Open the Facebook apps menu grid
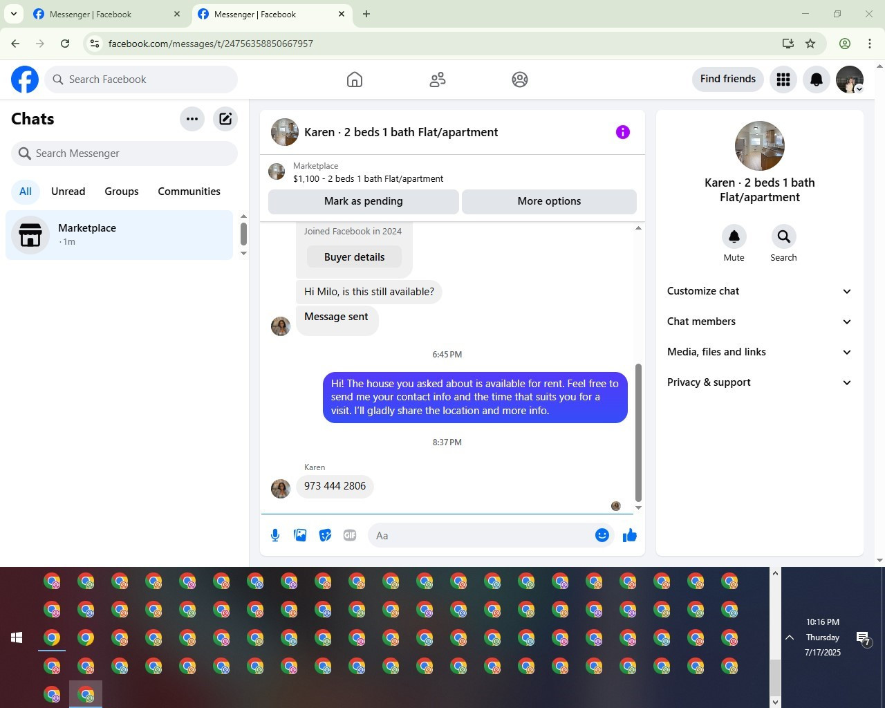The image size is (885, 708). click(x=783, y=80)
